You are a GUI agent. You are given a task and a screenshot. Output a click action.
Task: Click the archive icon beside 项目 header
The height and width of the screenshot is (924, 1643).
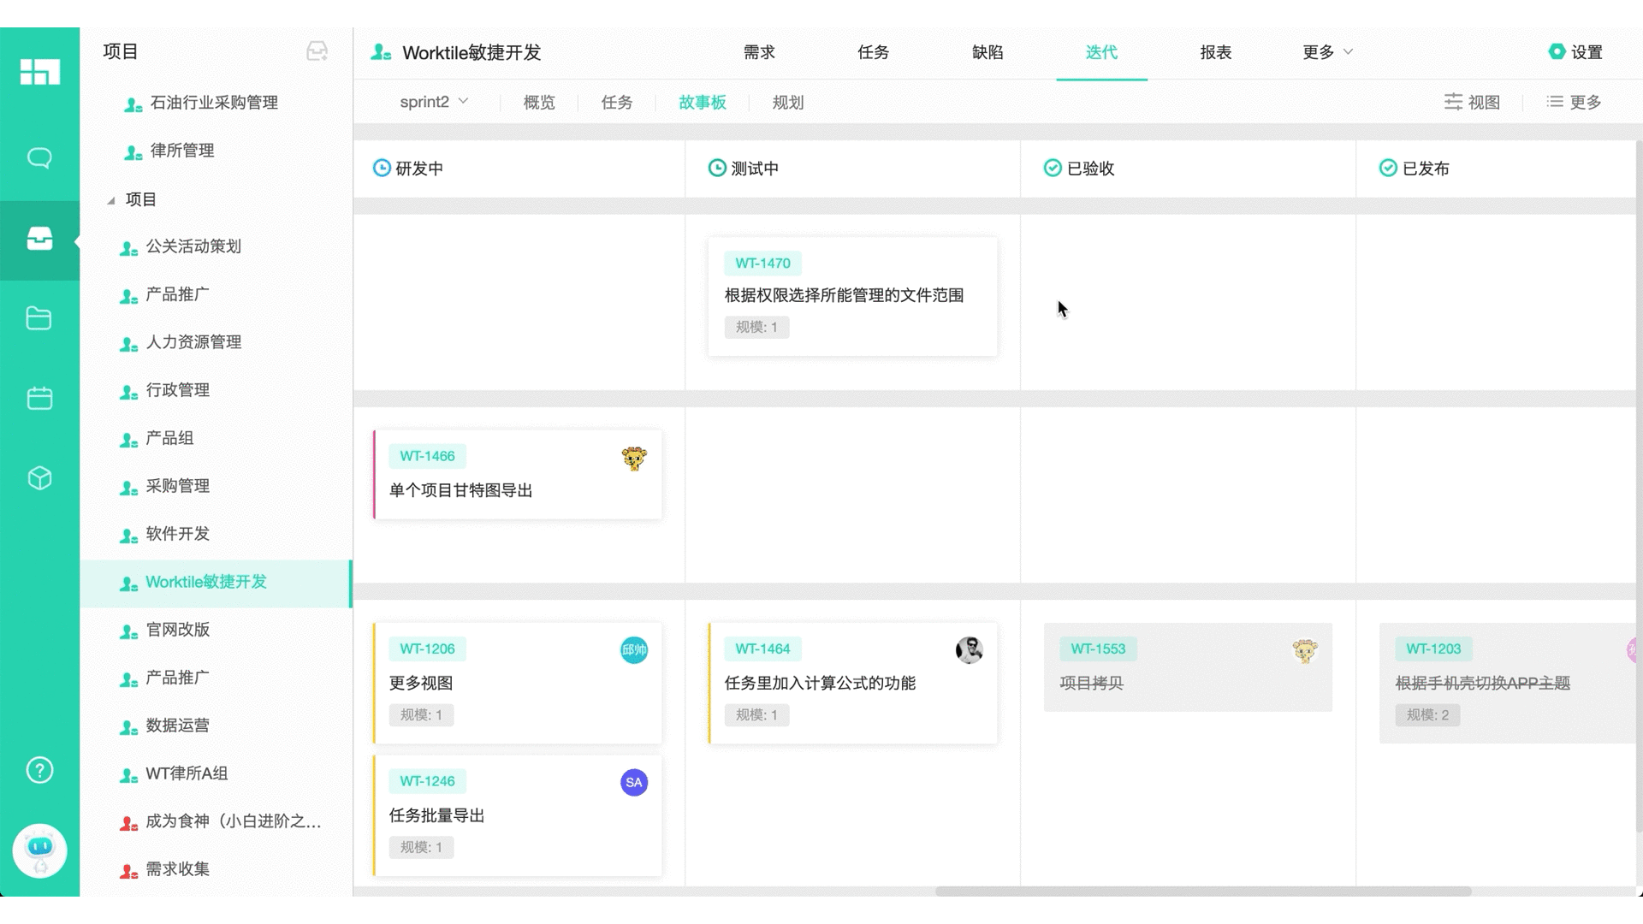click(x=317, y=51)
